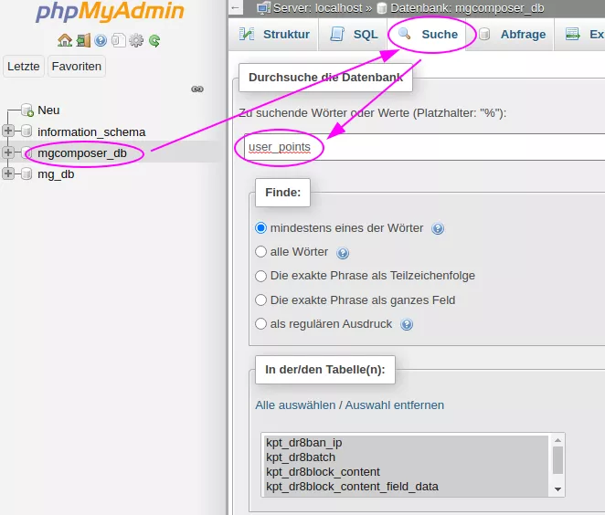Select 'als regulären Ausdruck' radio option
This screenshot has width=605, height=515.
click(260, 324)
